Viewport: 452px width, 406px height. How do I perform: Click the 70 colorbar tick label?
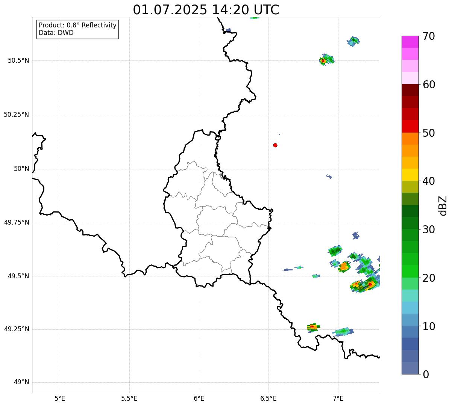tap(429, 36)
